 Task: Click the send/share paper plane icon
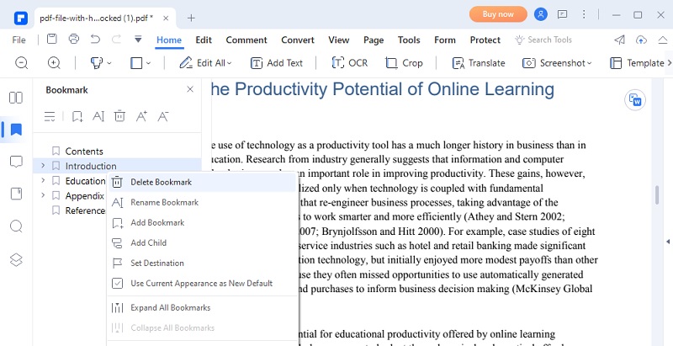point(619,40)
